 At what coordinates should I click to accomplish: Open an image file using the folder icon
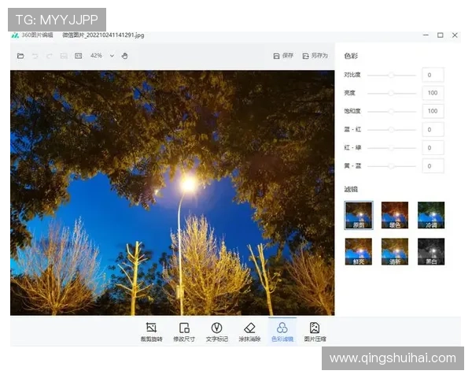click(x=20, y=56)
